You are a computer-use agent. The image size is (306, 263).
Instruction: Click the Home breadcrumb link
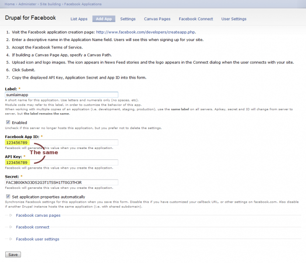point(10,4)
